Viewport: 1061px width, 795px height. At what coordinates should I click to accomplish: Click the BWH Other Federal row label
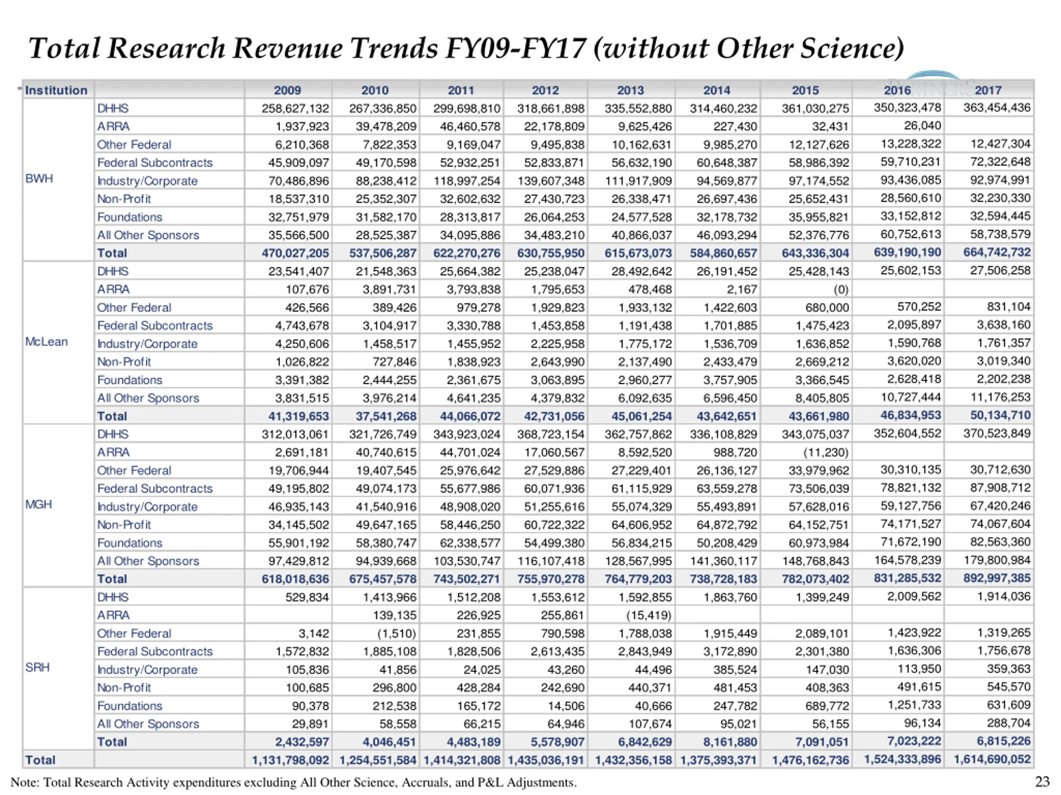point(134,145)
